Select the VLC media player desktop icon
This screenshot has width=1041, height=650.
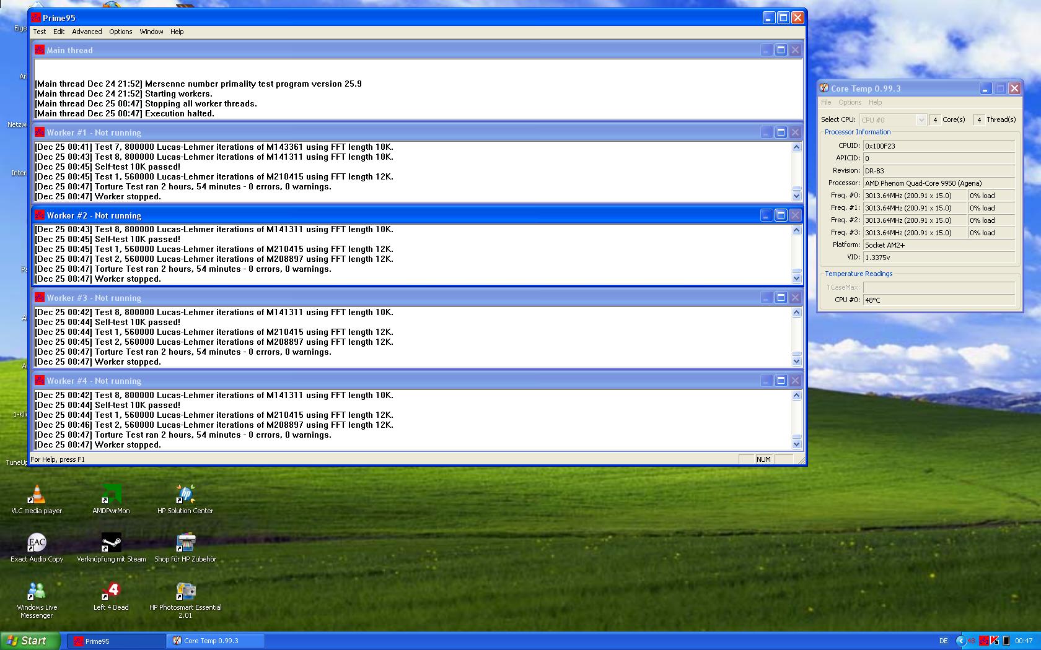pyautogui.click(x=37, y=500)
